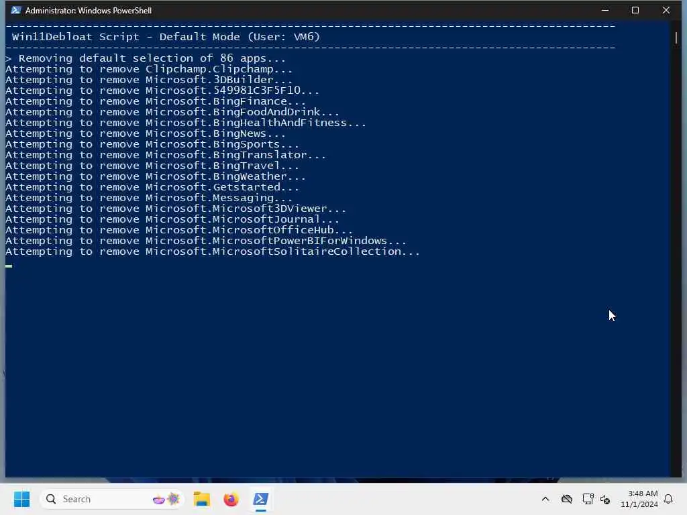The height and width of the screenshot is (515, 687).
Task: Click the muted volume tray icon
Action: pos(606,499)
